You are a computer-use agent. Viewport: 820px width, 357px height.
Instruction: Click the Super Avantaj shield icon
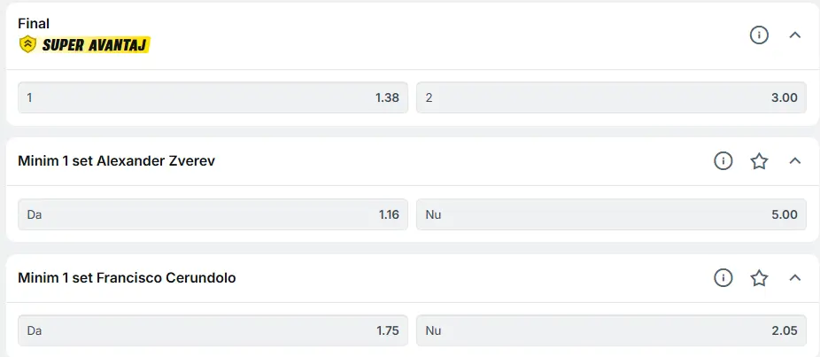27,44
